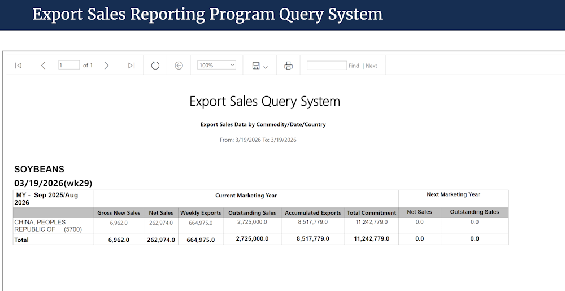Refresh the report
The height and width of the screenshot is (291, 565).
[155, 66]
